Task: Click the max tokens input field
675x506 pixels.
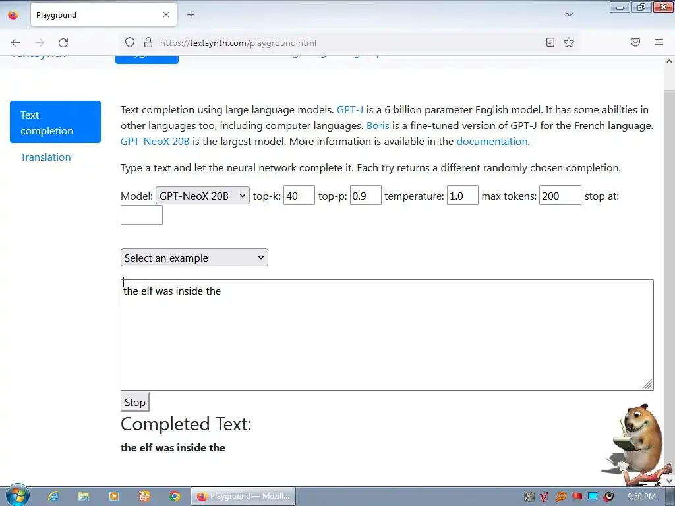Action: click(x=560, y=195)
